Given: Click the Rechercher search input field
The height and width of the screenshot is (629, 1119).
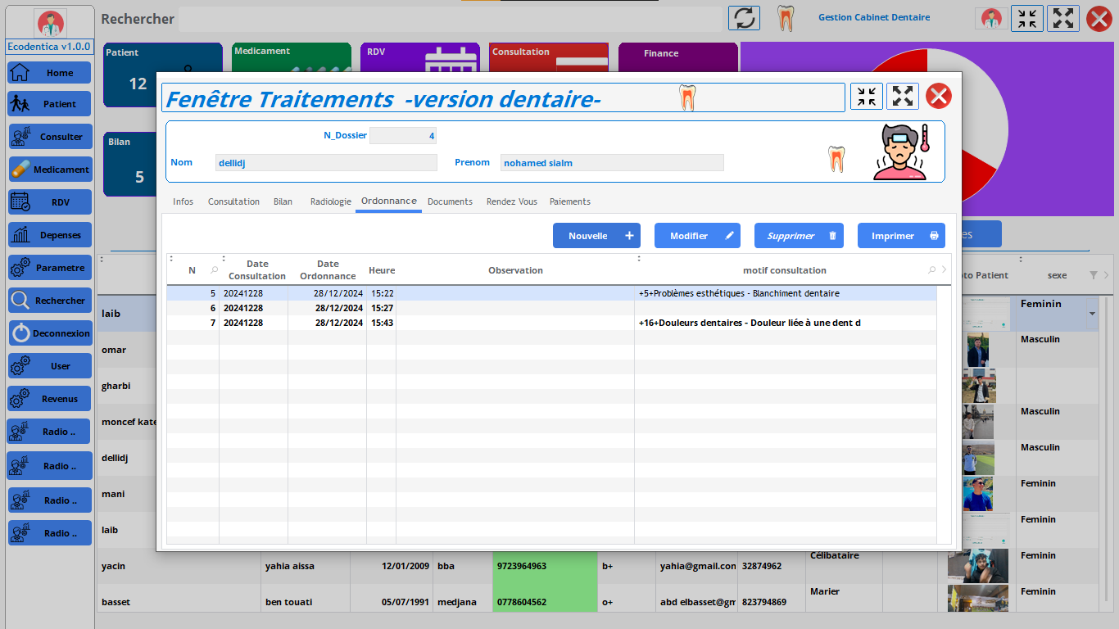Looking at the screenshot, I should [451, 19].
